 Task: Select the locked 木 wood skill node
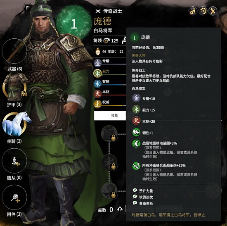tap(109, 162)
